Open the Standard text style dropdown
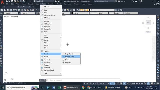Viewport: 160px width, 90px height. [x=11, y=13]
